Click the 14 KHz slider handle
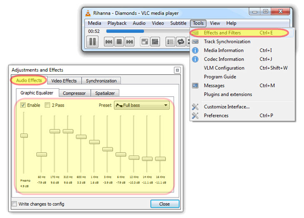This screenshot has width=304, height=218. point(147,159)
